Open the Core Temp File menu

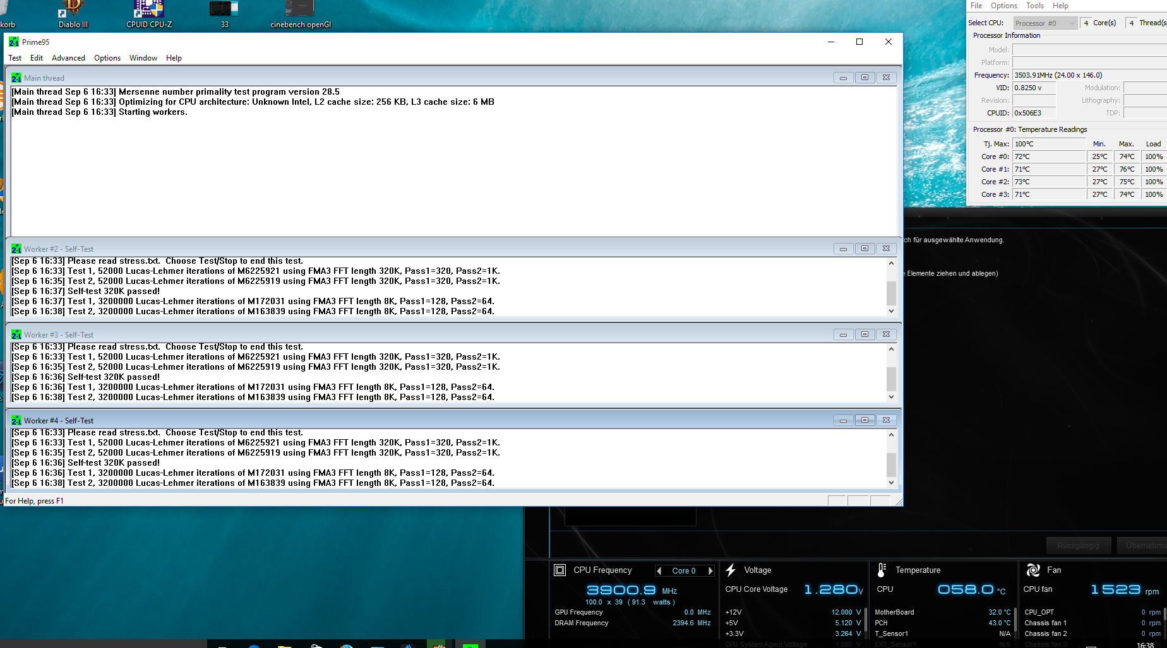pyautogui.click(x=976, y=6)
